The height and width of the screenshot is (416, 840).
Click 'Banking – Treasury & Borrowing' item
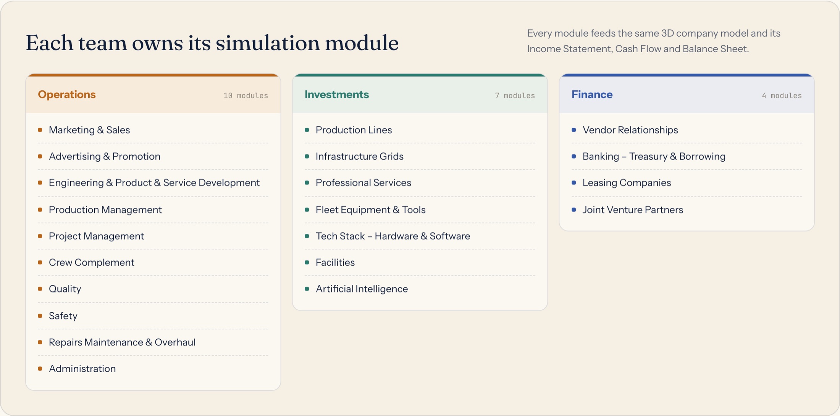point(687,156)
